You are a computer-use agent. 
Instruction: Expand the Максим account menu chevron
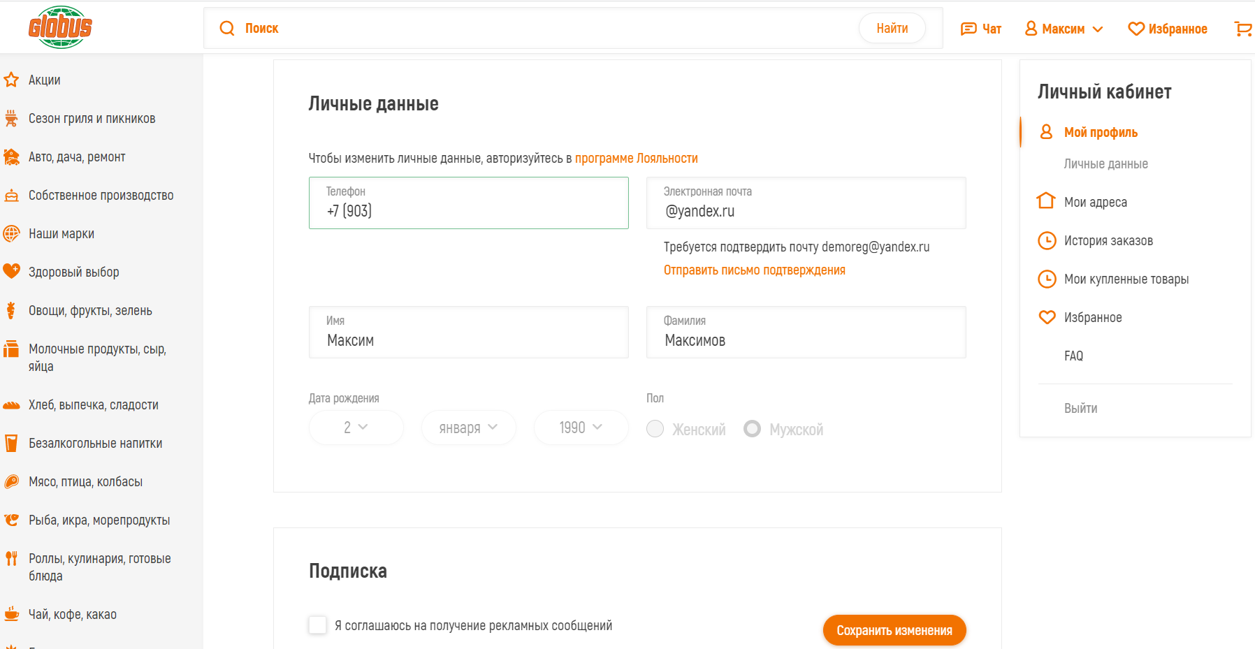click(1098, 29)
